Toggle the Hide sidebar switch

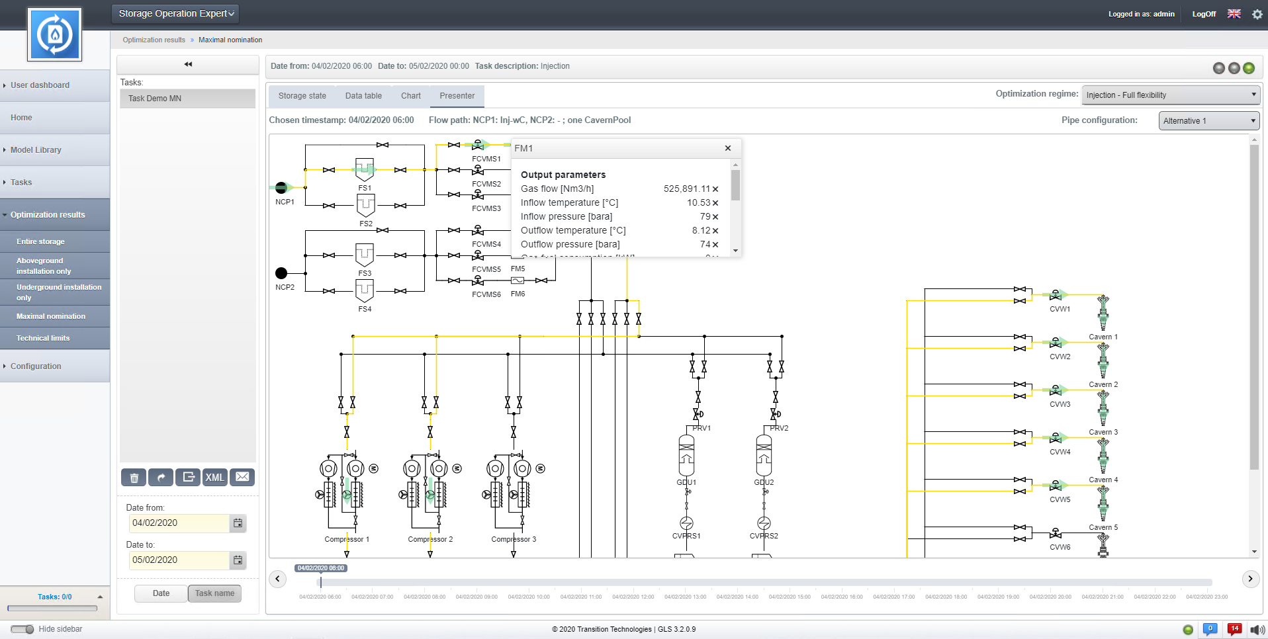(x=23, y=629)
